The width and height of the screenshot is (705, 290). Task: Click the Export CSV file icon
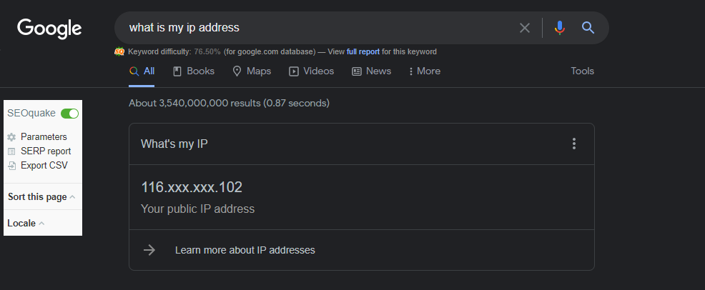(x=11, y=166)
